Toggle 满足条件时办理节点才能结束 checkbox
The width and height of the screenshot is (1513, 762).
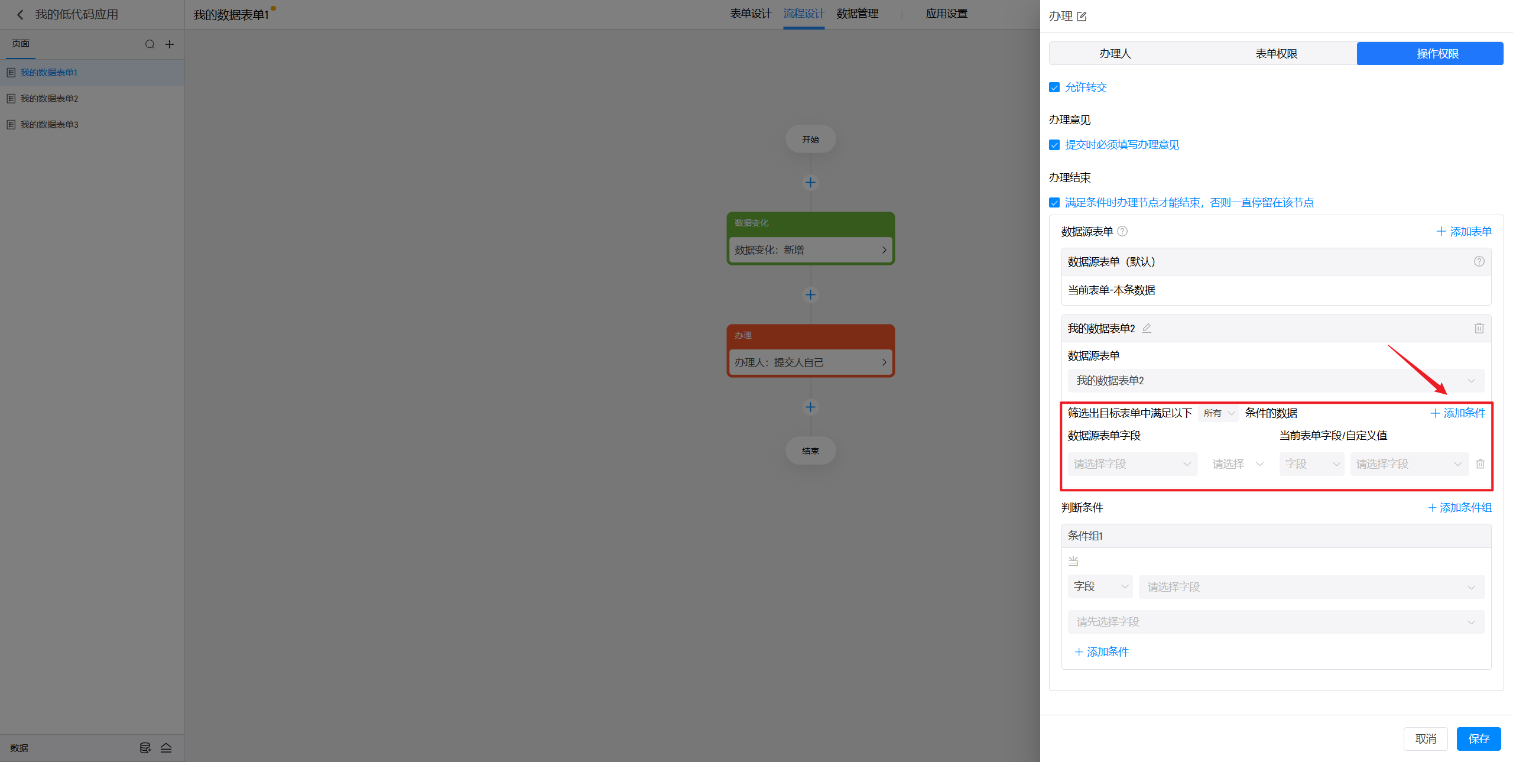coord(1054,203)
